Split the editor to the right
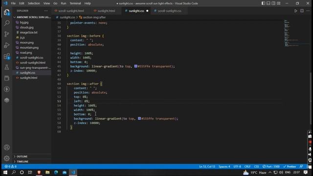The height and width of the screenshot is (176, 313). 302,11
